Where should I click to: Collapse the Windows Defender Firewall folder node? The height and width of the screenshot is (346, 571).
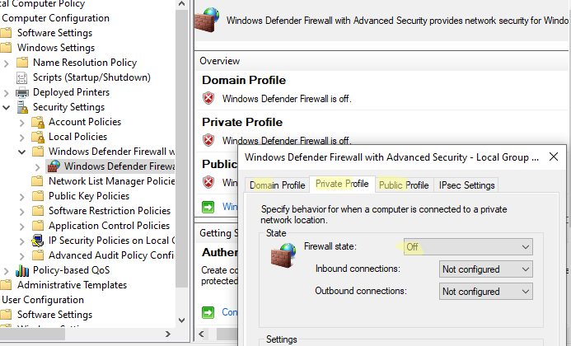click(22, 152)
